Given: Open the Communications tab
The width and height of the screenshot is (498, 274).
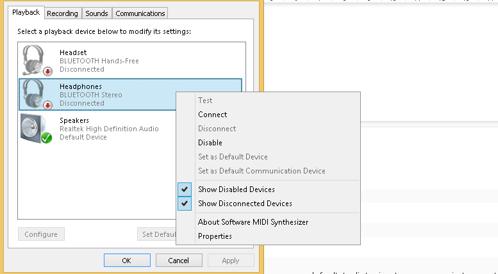Looking at the screenshot, I should pos(140,13).
